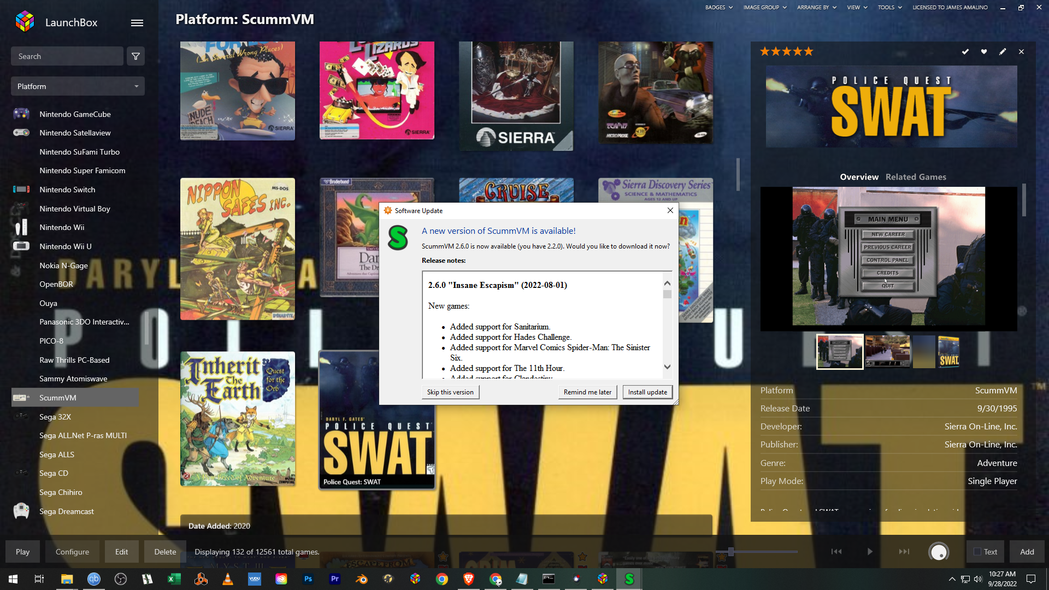This screenshot has height=590, width=1049.
Task: Open the Arrange By dropdown
Action: click(817, 8)
